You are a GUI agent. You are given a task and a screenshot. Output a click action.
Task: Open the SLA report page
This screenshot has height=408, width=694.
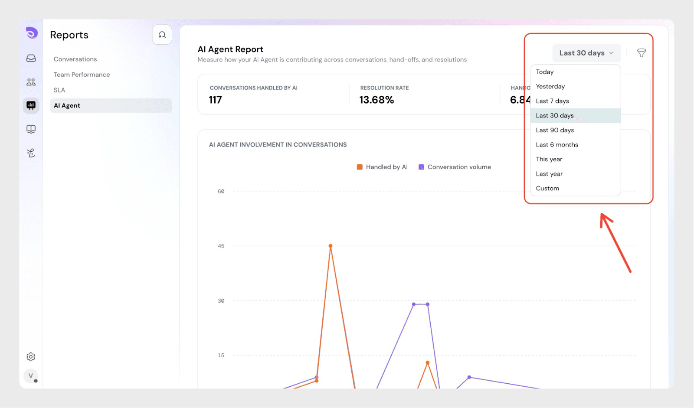tap(59, 90)
